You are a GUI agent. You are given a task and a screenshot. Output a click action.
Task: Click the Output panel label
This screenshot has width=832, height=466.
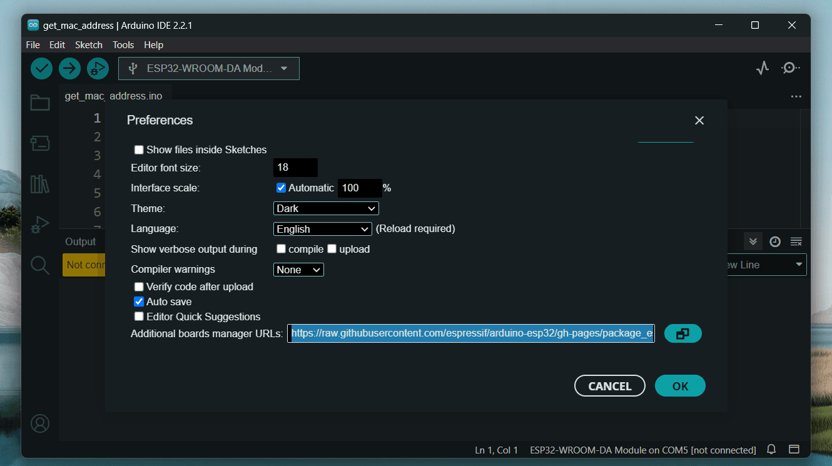pos(81,241)
